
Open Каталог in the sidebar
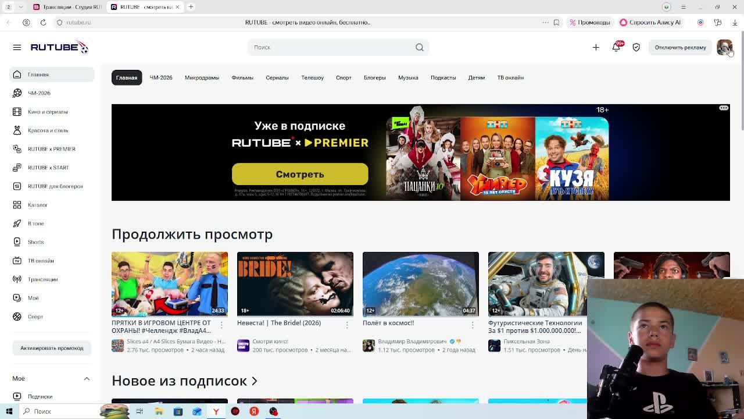52,205
